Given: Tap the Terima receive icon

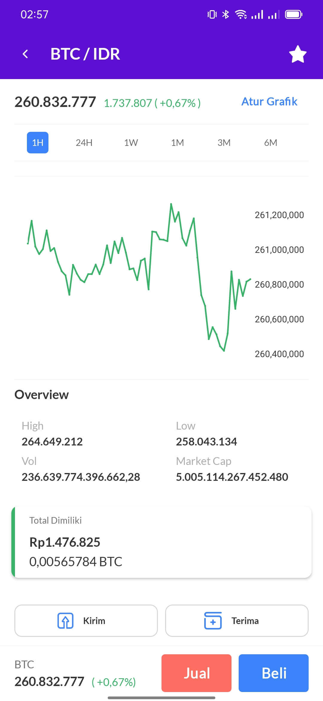Looking at the screenshot, I should point(213,620).
